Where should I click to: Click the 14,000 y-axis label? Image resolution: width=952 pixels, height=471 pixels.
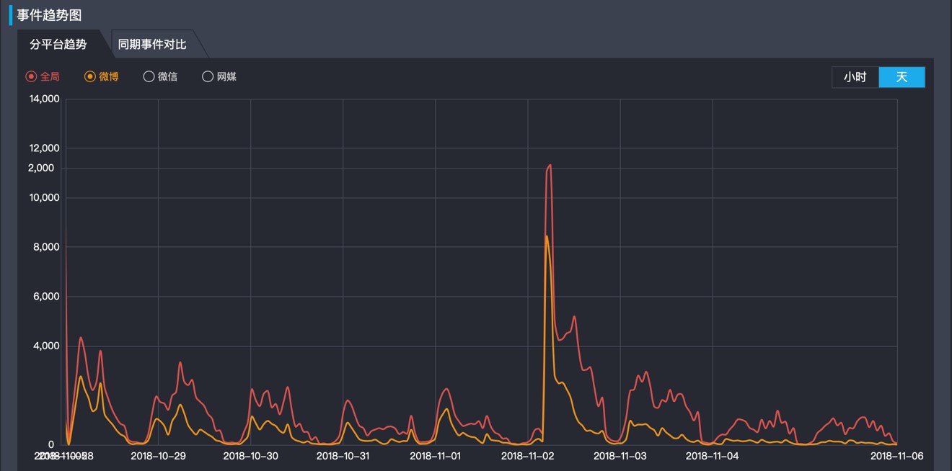click(45, 99)
